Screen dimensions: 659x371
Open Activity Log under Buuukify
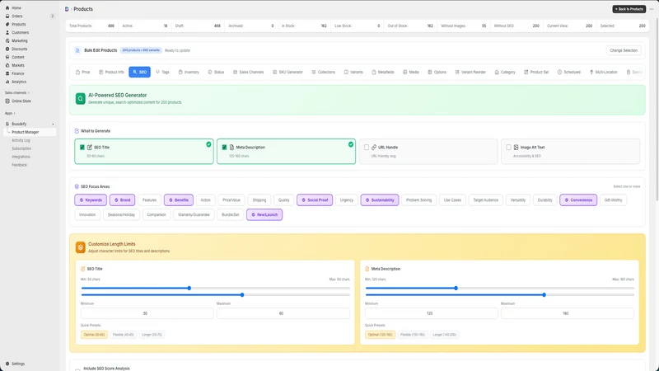coord(21,140)
